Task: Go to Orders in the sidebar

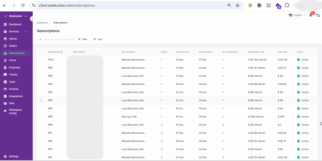Action: pyautogui.click(x=13, y=46)
